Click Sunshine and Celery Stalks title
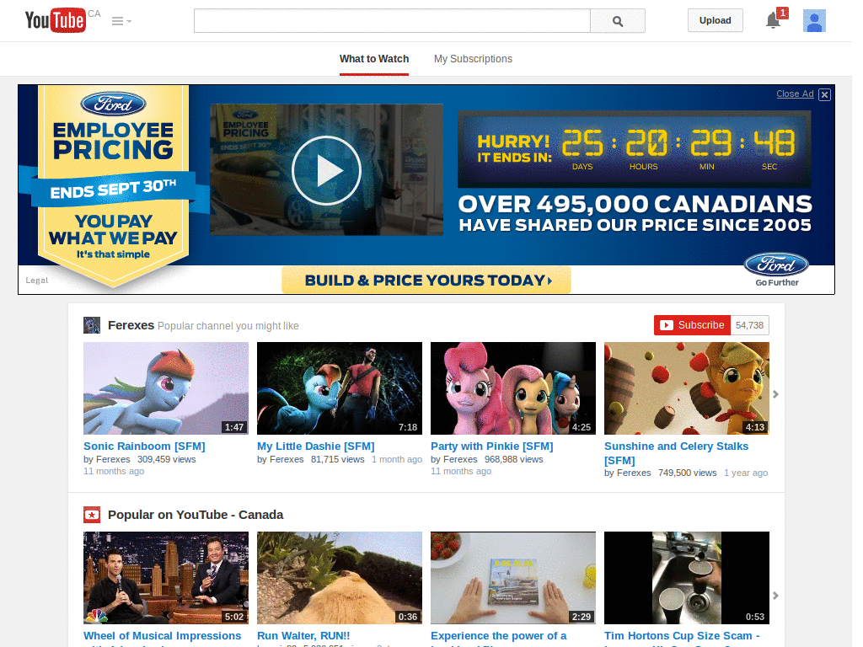Viewport: 863px width, 647px height. tap(677, 453)
